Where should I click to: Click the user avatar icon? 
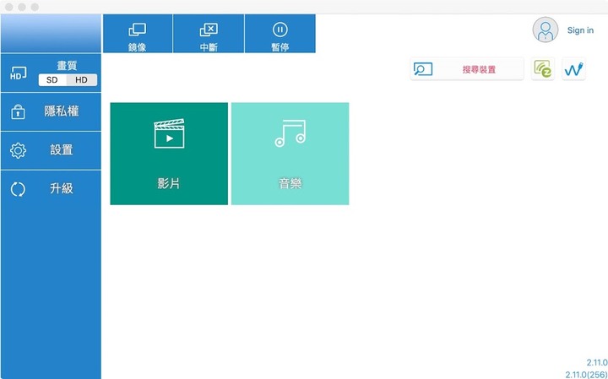tap(546, 30)
